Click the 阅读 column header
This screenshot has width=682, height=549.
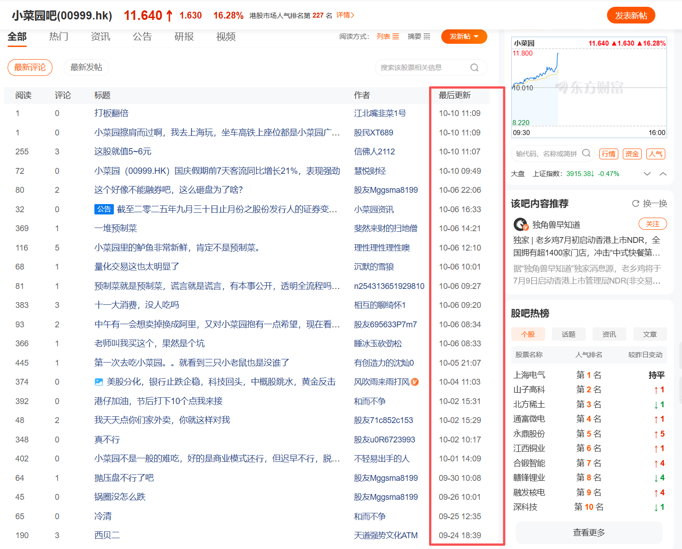pos(23,95)
